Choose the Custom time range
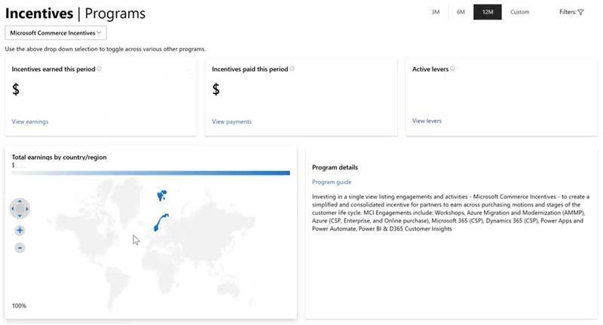This screenshot has width=603, height=325. click(519, 12)
